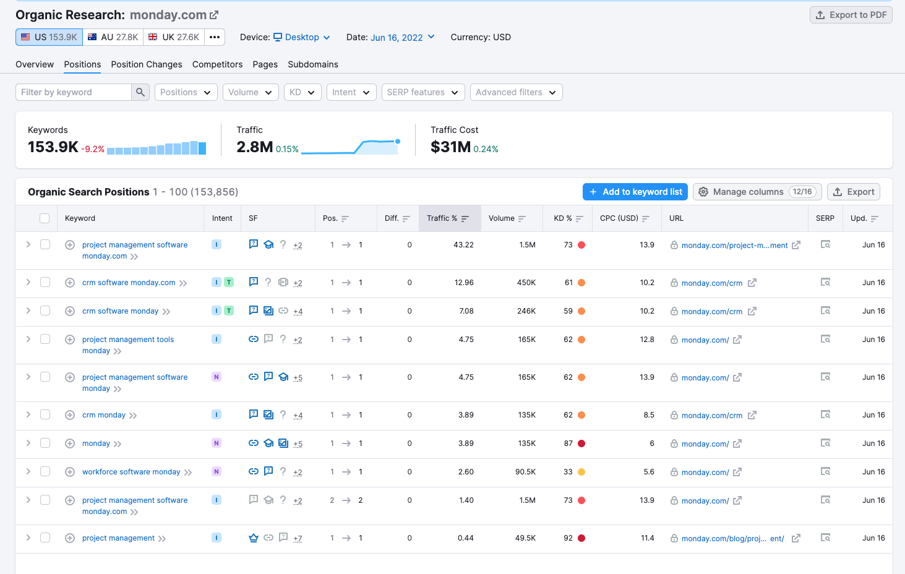Open the Volume filter dropdown
The height and width of the screenshot is (574, 905).
[x=251, y=92]
